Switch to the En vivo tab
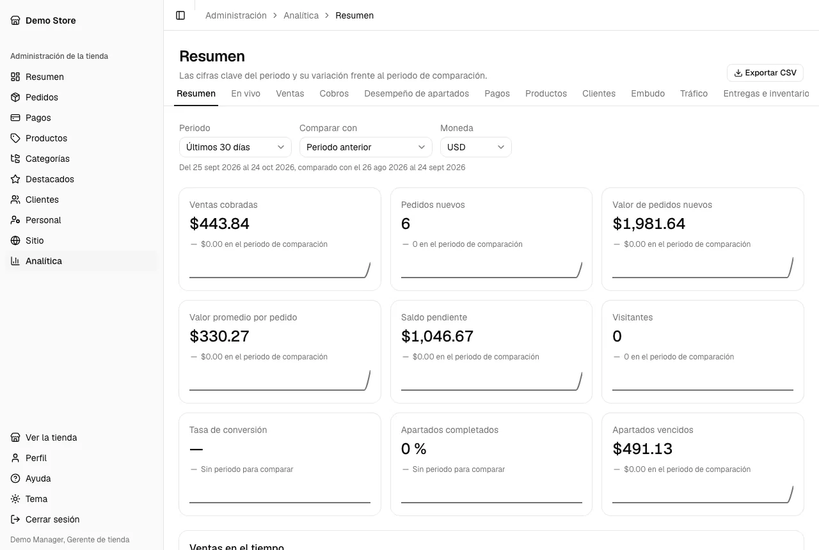 246,93
